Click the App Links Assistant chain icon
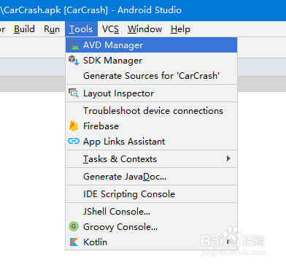 tap(74, 141)
